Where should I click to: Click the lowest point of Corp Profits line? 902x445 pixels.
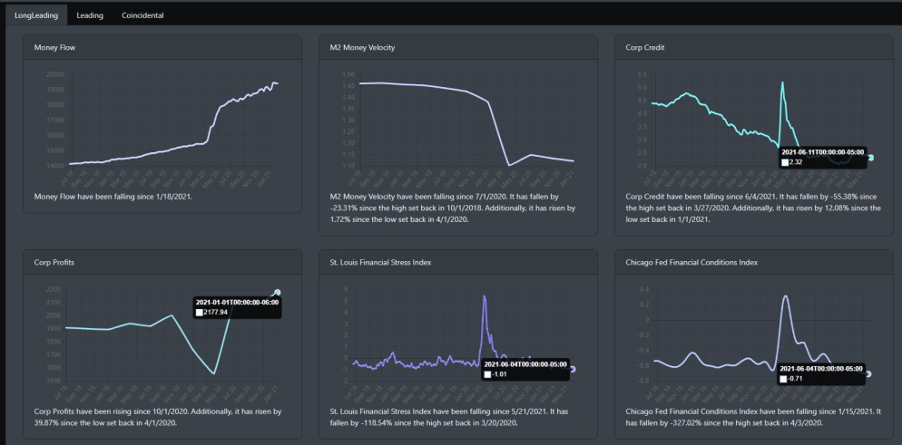214,372
